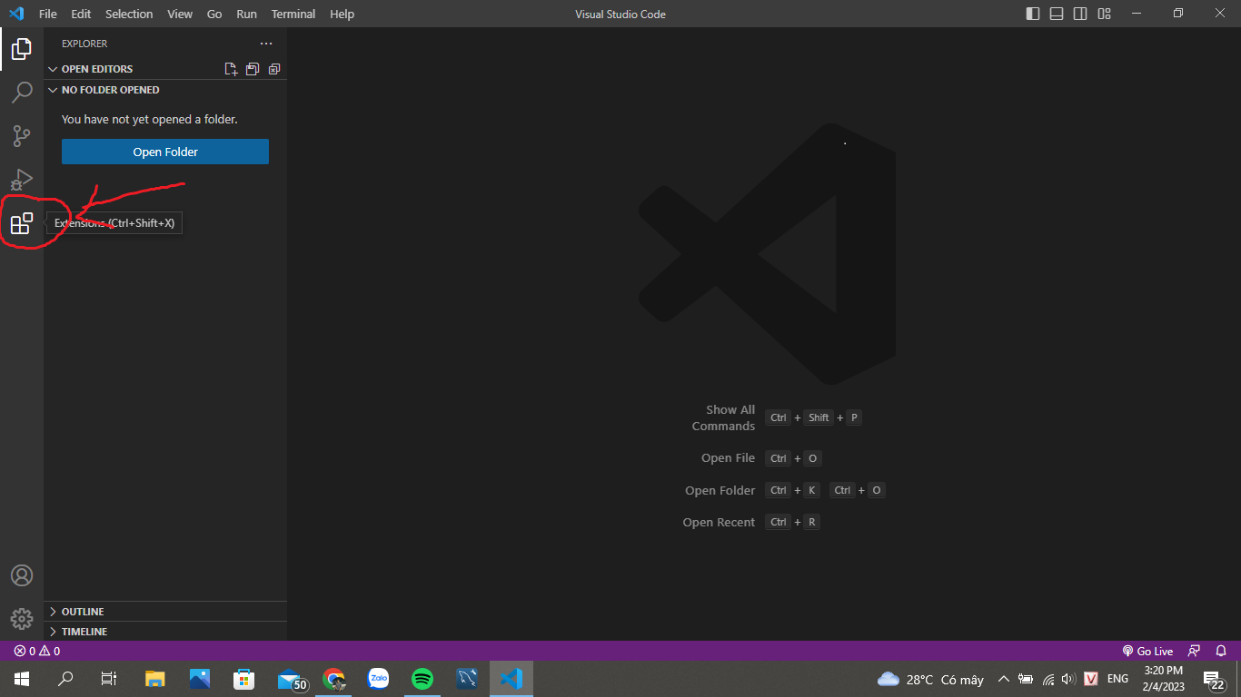Open the Terminal menu
Screen dimensions: 1241x697
click(x=293, y=14)
